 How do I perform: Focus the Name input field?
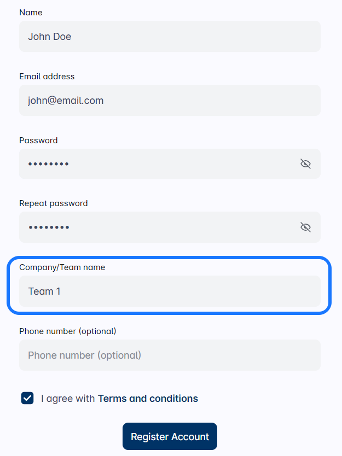(x=170, y=37)
